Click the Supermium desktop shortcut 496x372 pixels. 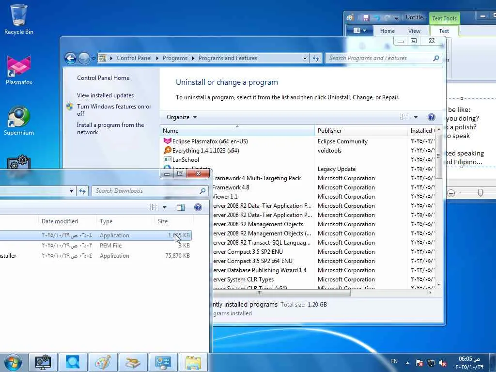pos(19,121)
